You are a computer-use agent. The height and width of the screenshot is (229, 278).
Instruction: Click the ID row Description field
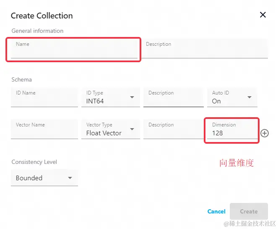[x=174, y=97]
